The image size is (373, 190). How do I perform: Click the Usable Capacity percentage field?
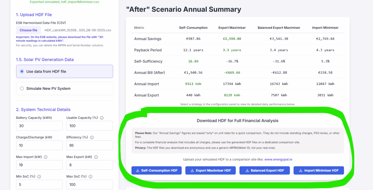coord(89,126)
